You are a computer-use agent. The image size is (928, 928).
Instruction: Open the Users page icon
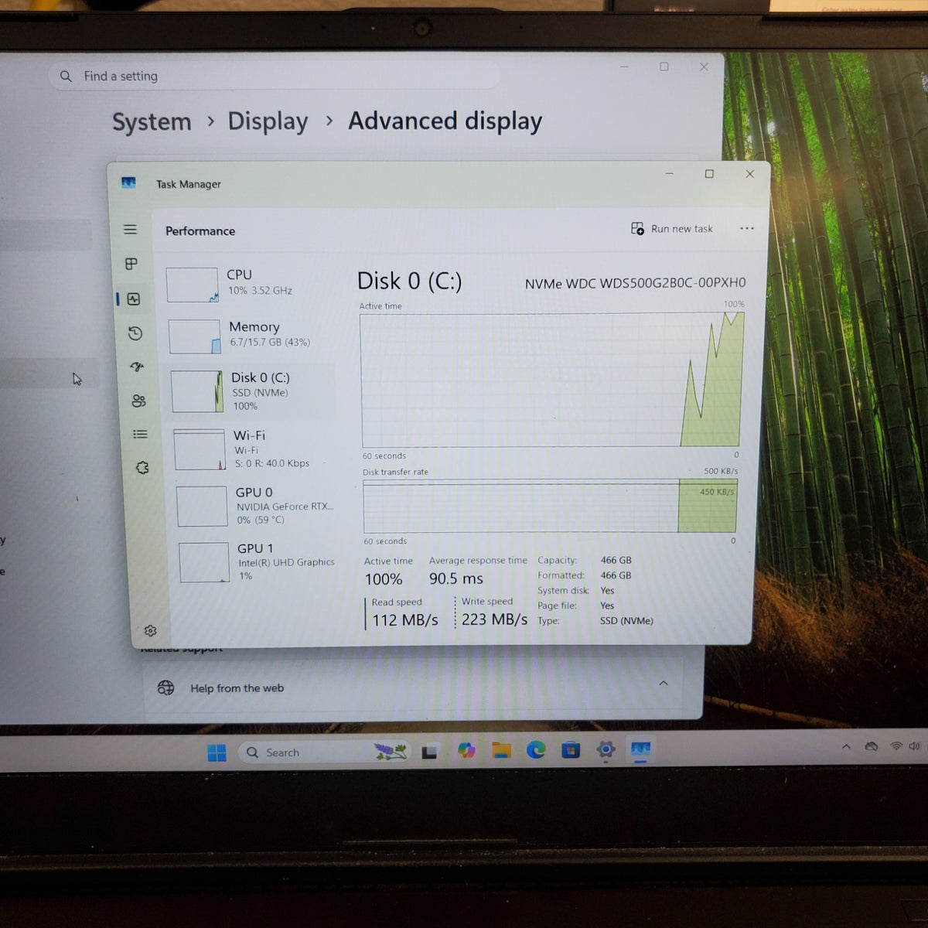pos(138,401)
